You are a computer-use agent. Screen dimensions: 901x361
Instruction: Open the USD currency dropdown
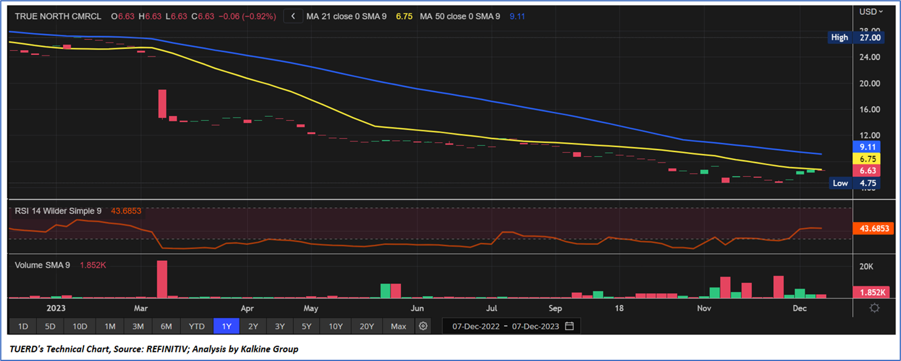click(x=871, y=11)
